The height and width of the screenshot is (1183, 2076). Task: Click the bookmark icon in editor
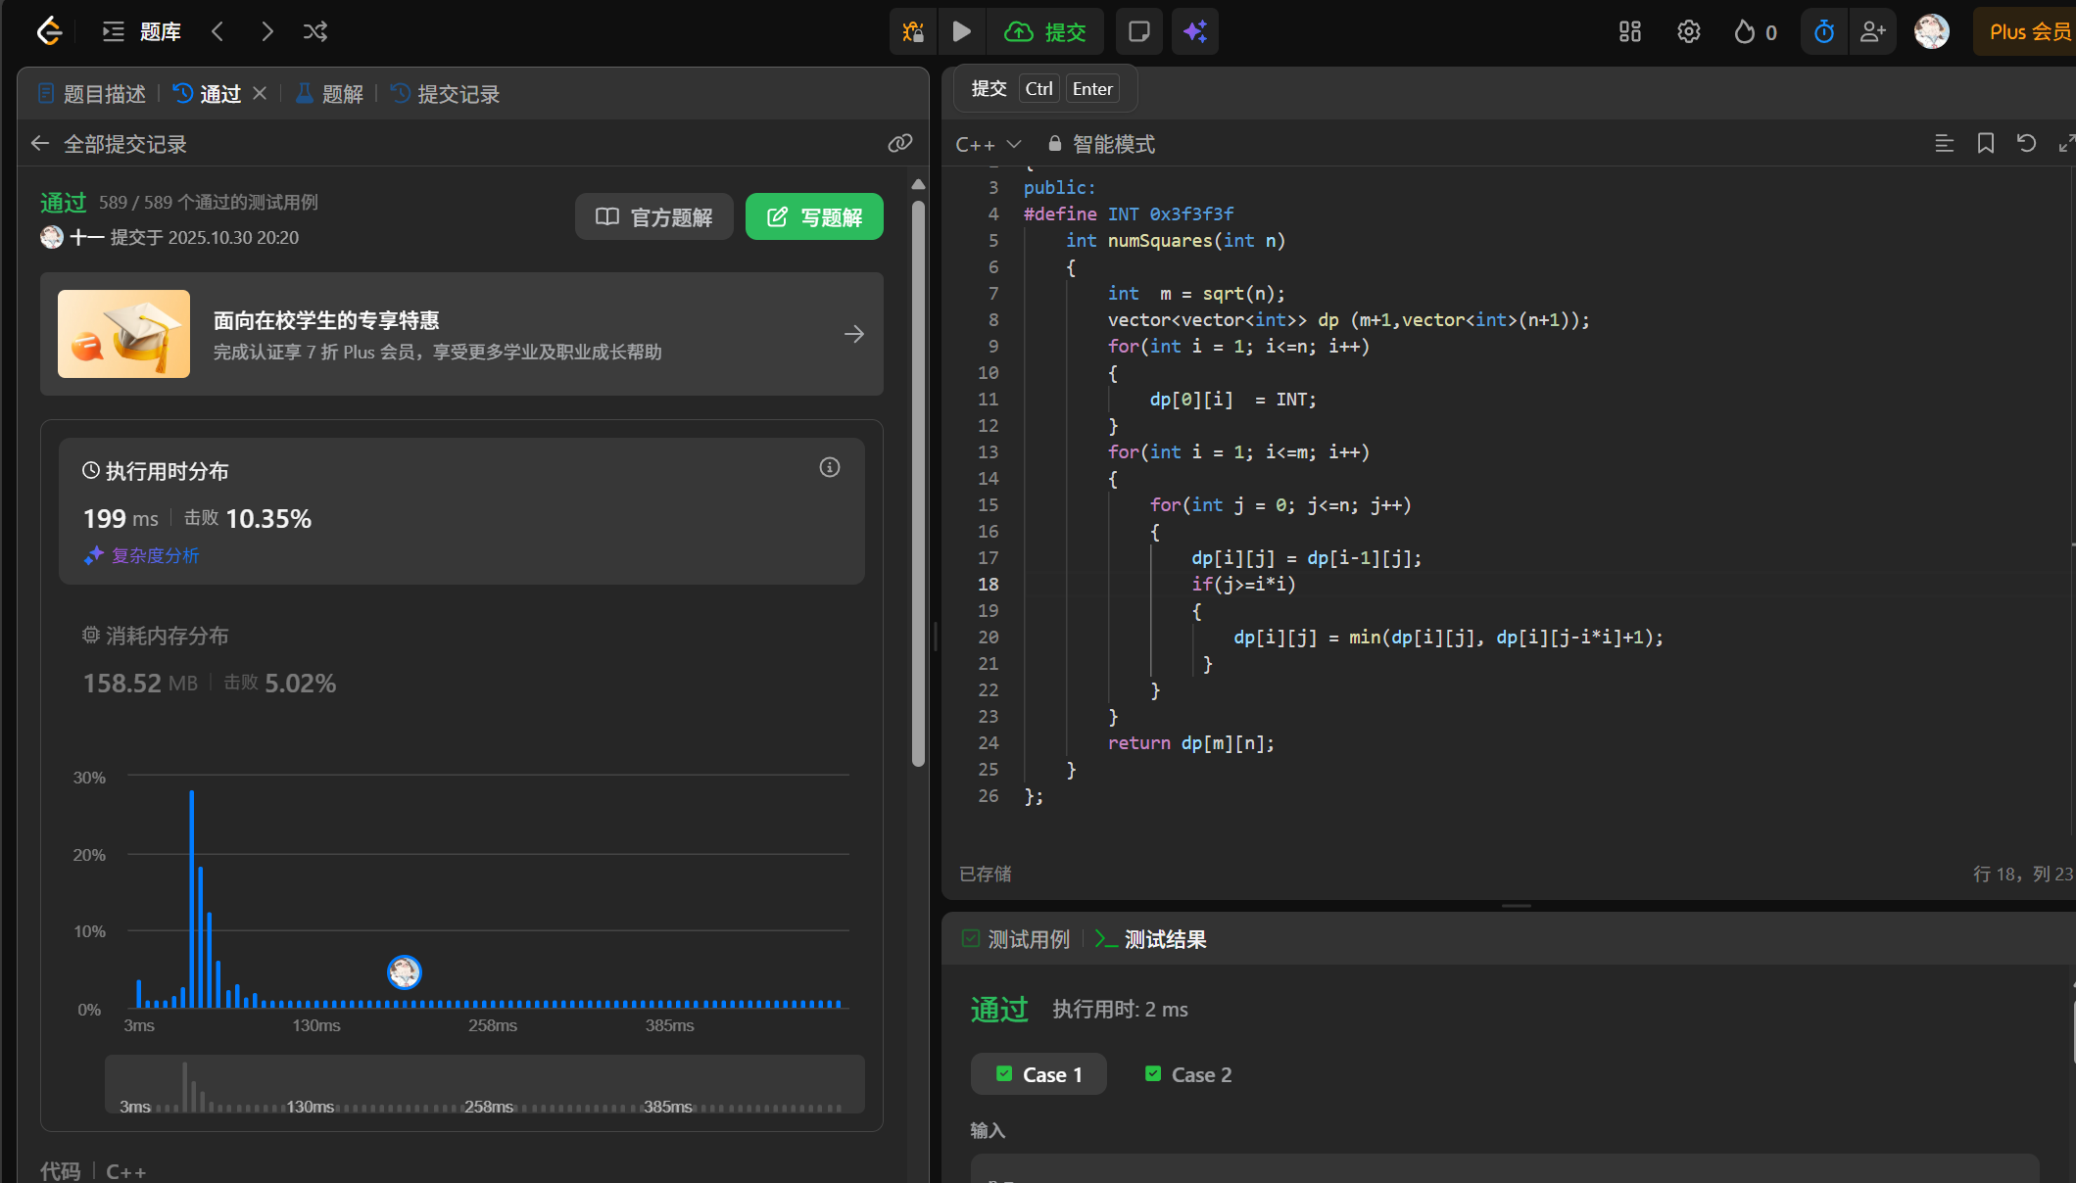(x=1985, y=144)
